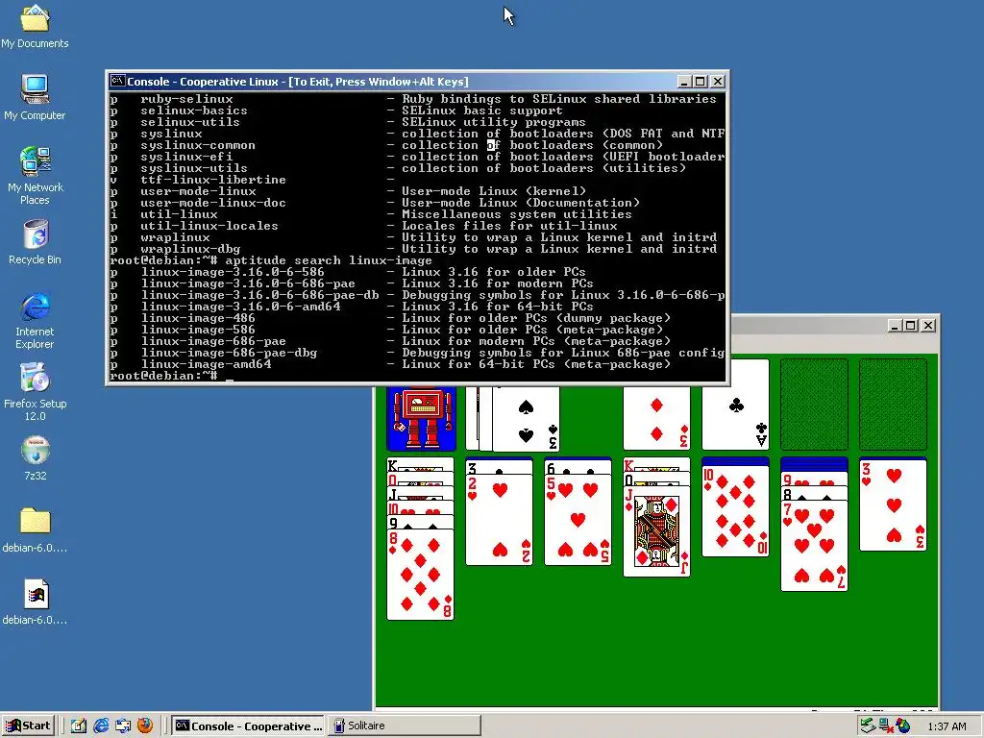The image size is (984, 738).
Task: Click the Solitaire deck with robot card back
Action: click(x=421, y=418)
